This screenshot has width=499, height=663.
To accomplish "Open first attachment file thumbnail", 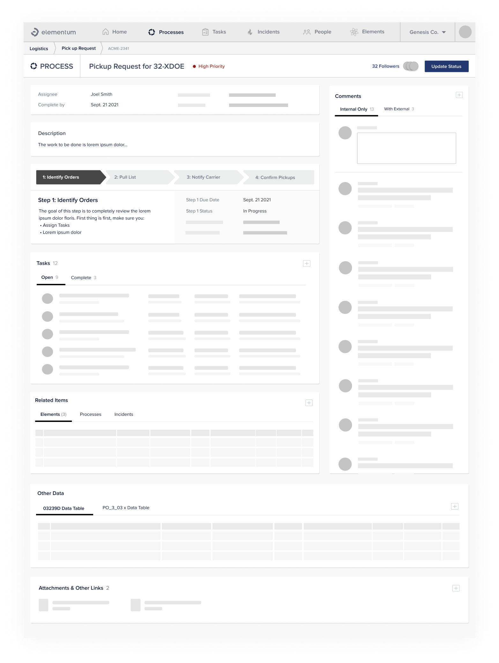I will point(43,605).
